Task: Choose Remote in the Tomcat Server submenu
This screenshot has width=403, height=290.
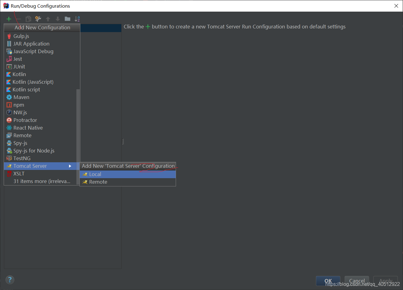Action: pyautogui.click(x=128, y=182)
